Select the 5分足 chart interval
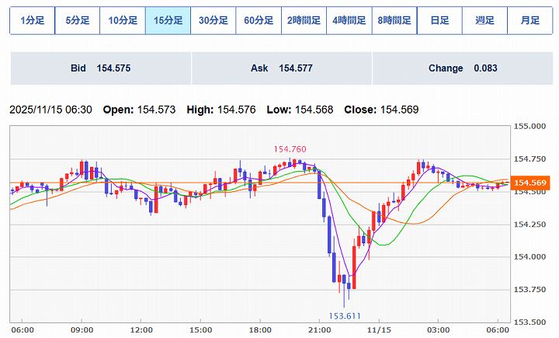Viewport: 559px width, 338px height. coord(77,20)
